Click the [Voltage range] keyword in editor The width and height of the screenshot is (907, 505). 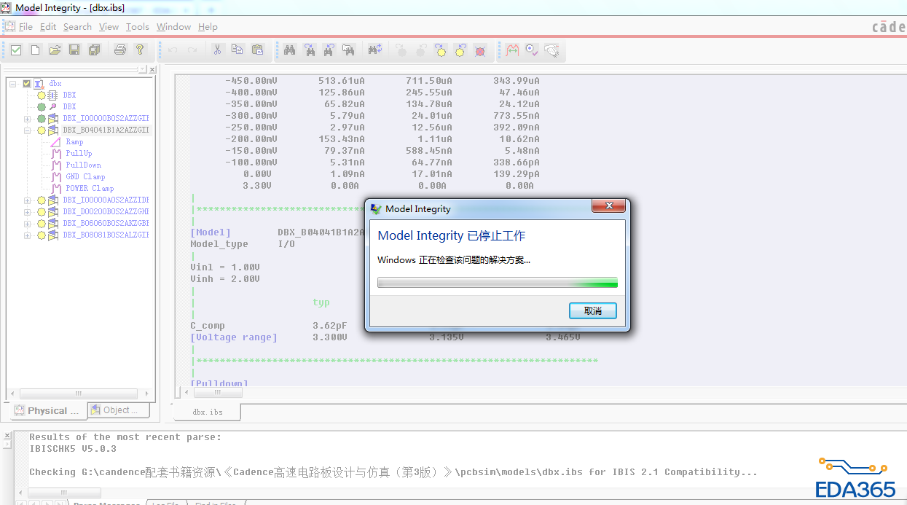click(x=234, y=337)
